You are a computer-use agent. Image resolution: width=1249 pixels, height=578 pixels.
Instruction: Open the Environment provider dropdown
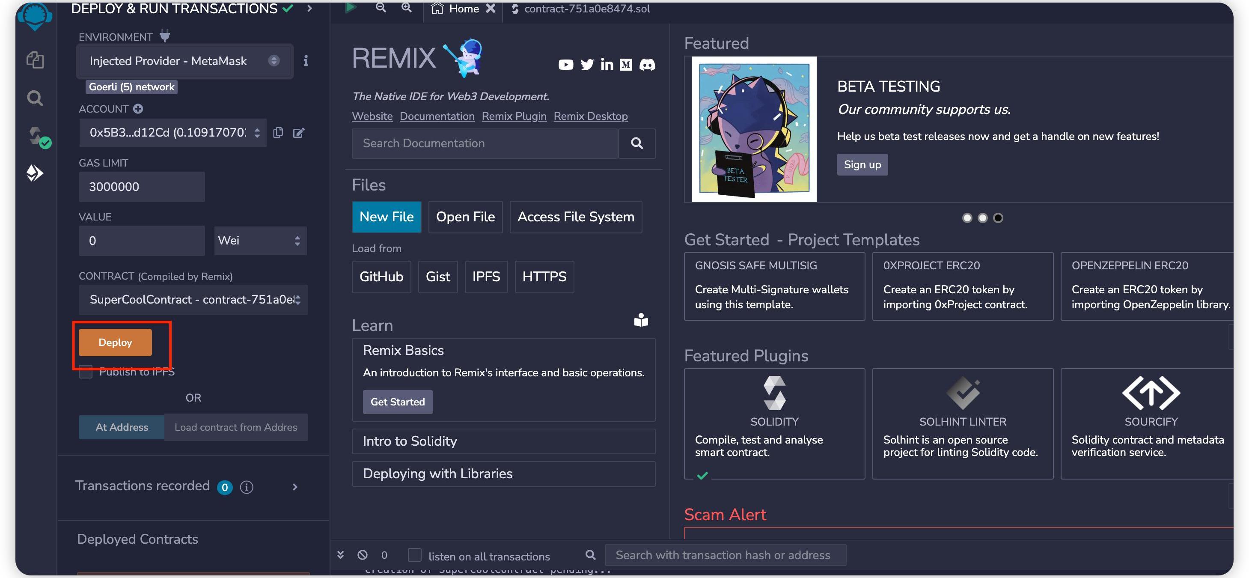click(x=184, y=61)
